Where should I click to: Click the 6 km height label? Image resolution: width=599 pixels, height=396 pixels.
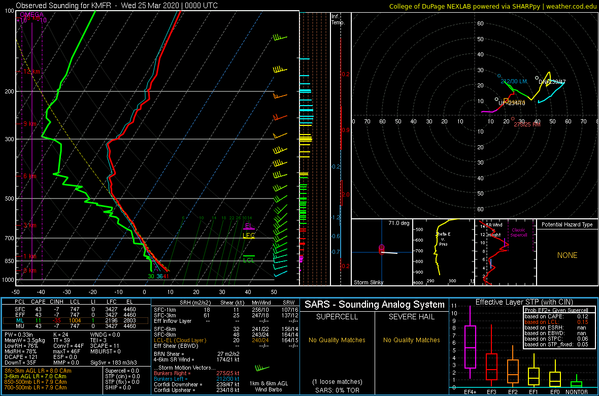[29, 176]
